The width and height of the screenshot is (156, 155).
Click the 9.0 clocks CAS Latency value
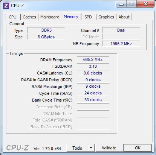(x=93, y=73)
